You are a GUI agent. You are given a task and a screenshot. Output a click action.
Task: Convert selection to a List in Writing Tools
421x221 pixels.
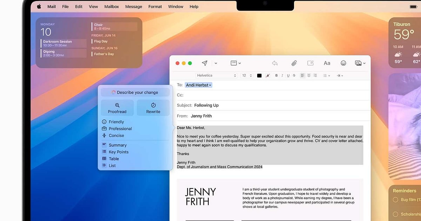tap(108, 166)
